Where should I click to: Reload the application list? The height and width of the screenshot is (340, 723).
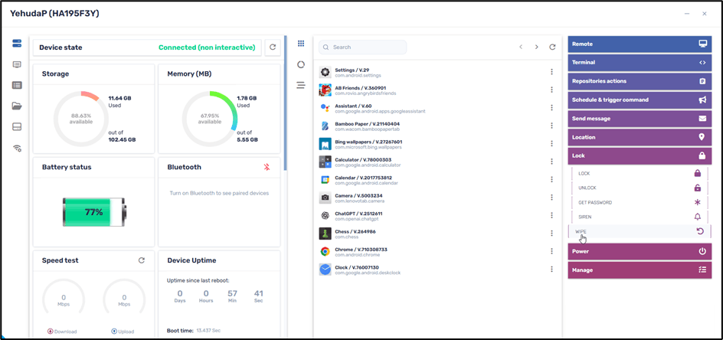tap(552, 47)
